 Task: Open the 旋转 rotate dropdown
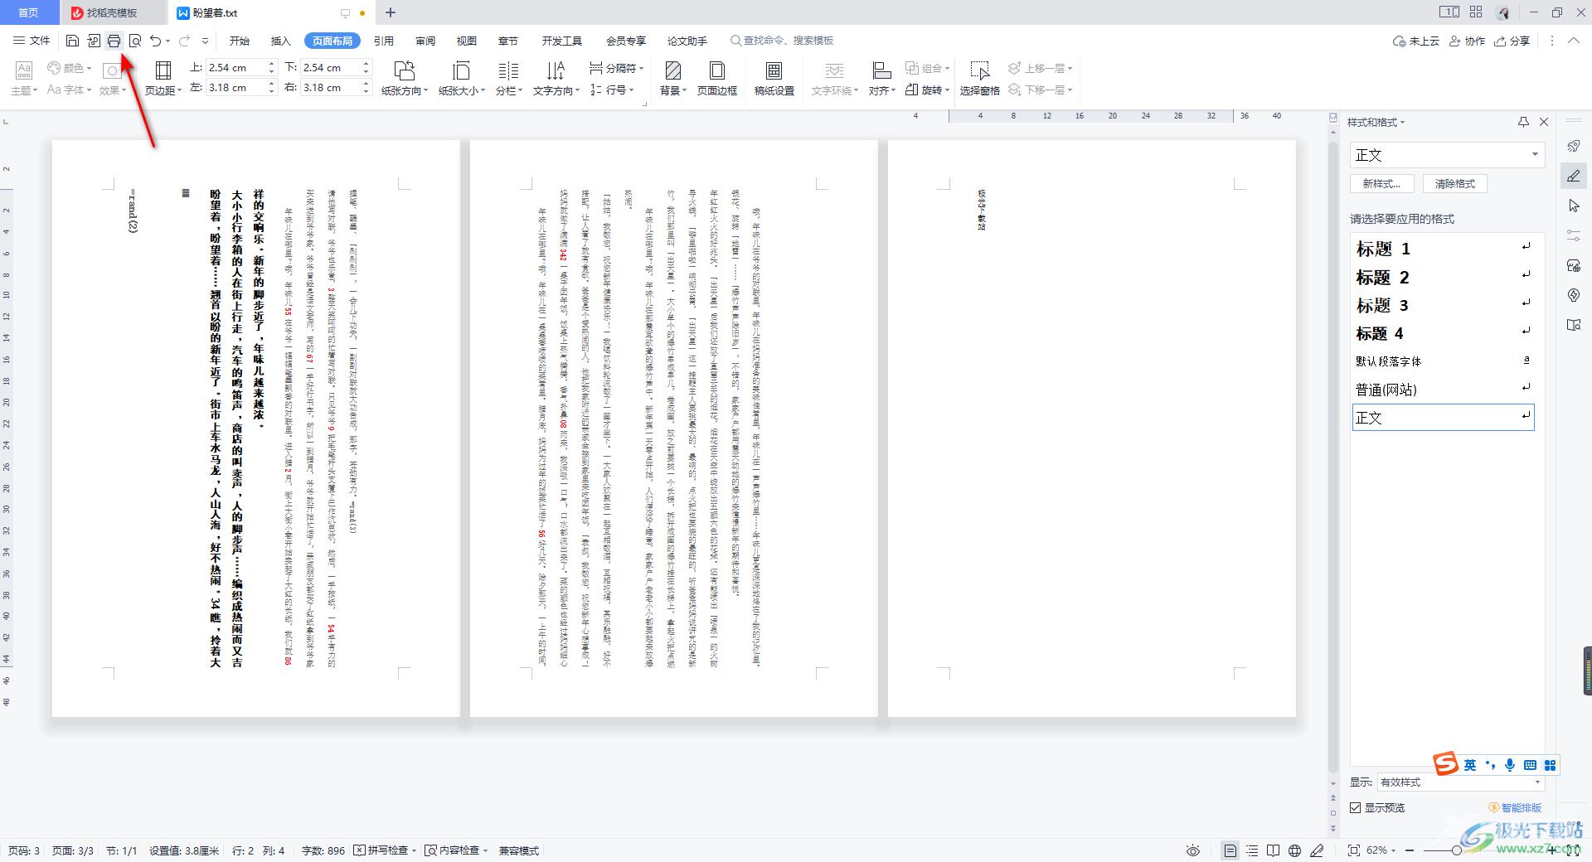tap(927, 90)
